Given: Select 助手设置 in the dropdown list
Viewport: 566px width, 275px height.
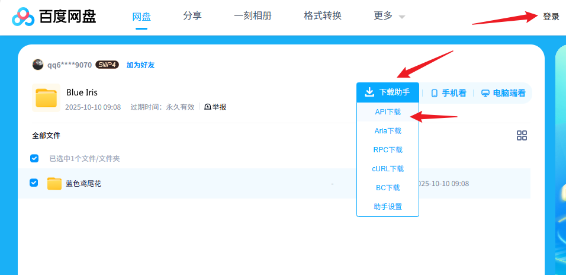Looking at the screenshot, I should coord(388,207).
